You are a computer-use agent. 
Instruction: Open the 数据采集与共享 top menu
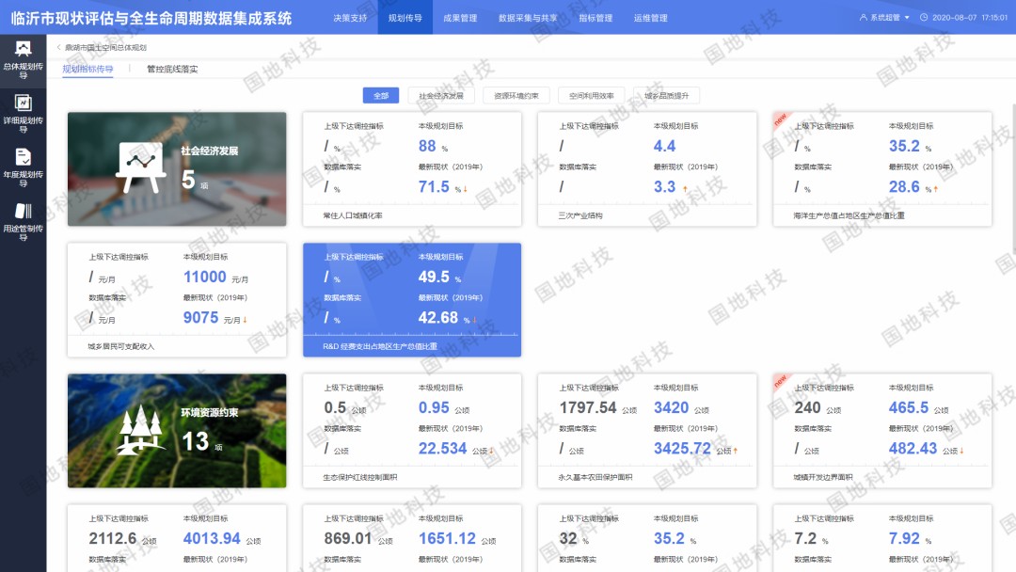click(528, 18)
